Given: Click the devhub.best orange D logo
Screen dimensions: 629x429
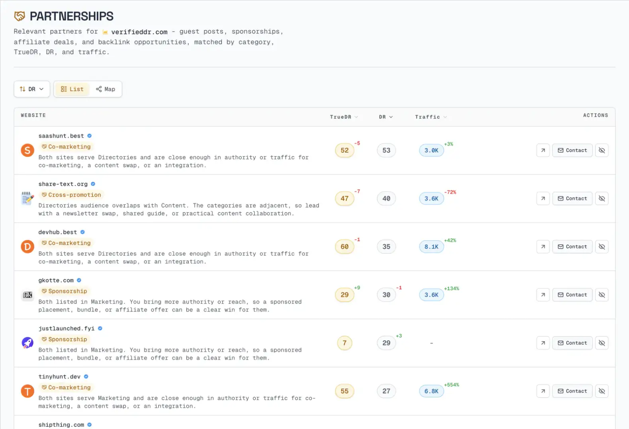Looking at the screenshot, I should pos(27,247).
